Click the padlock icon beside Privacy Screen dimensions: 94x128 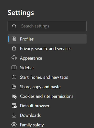tap(14, 48)
